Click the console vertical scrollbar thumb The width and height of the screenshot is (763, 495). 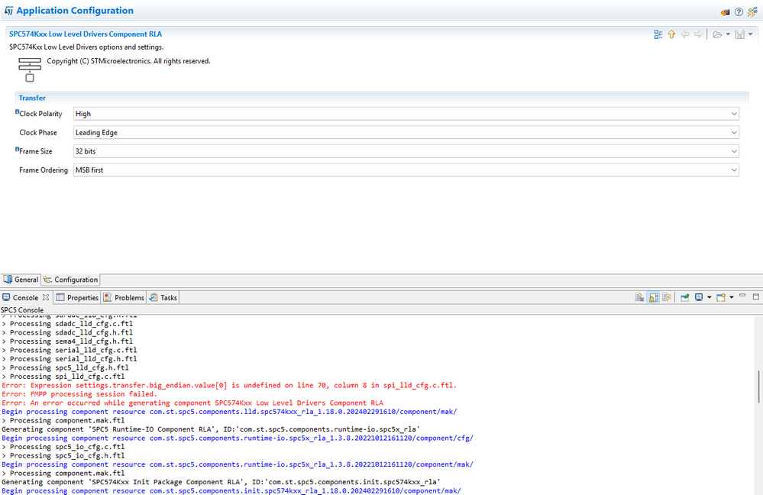point(759,387)
